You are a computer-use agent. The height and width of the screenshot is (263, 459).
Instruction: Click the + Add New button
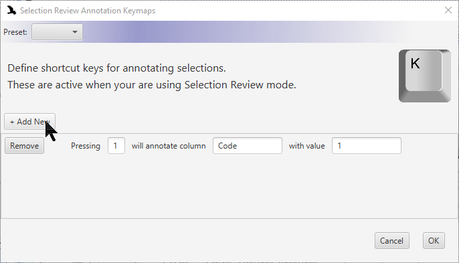(x=29, y=122)
